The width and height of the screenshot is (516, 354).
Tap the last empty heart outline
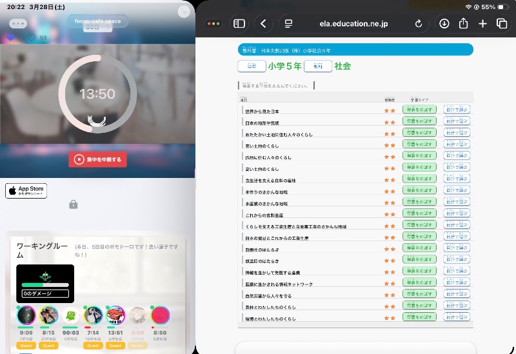click(32, 37)
